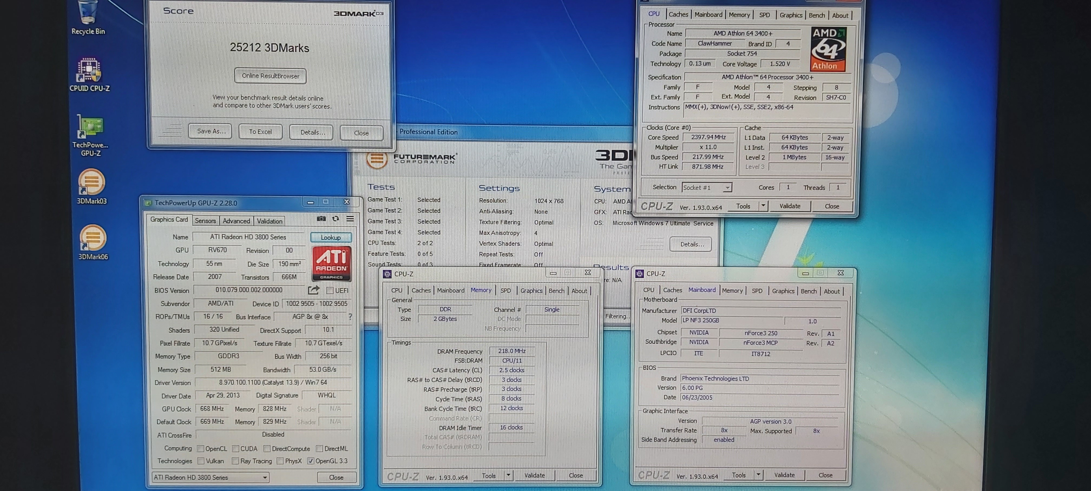This screenshot has width=1091, height=491.
Task: Toggle the Vulkan checkbox
Action: (201, 461)
